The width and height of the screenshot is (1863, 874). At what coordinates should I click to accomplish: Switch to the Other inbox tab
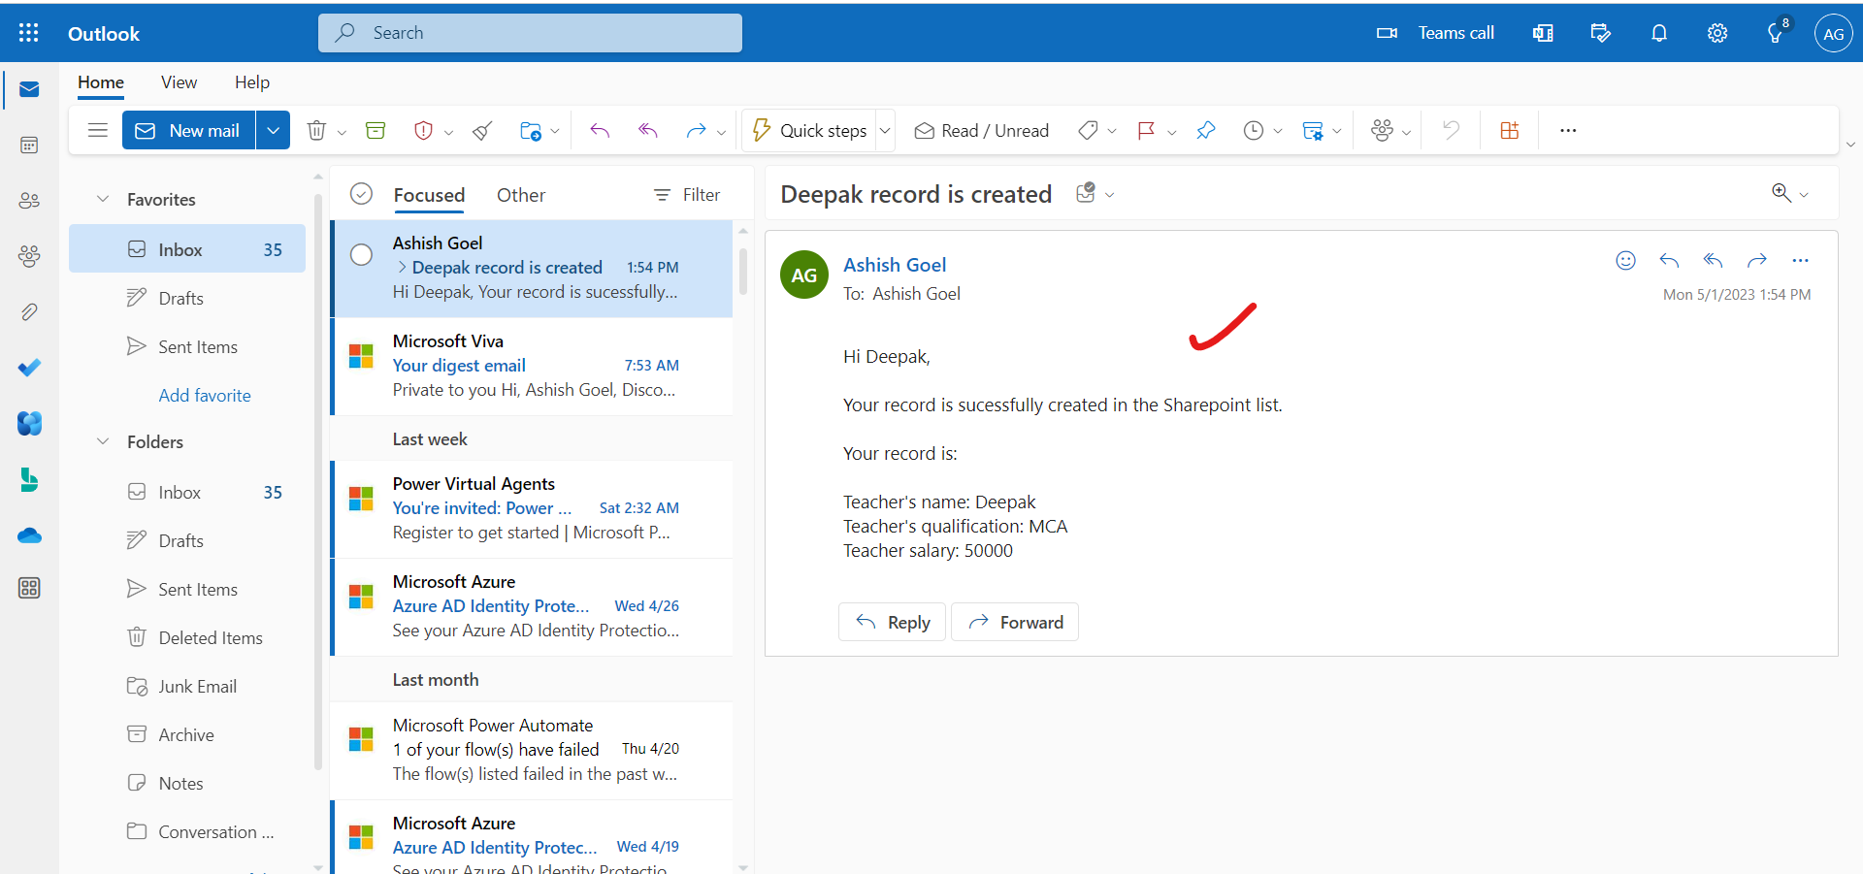click(521, 195)
